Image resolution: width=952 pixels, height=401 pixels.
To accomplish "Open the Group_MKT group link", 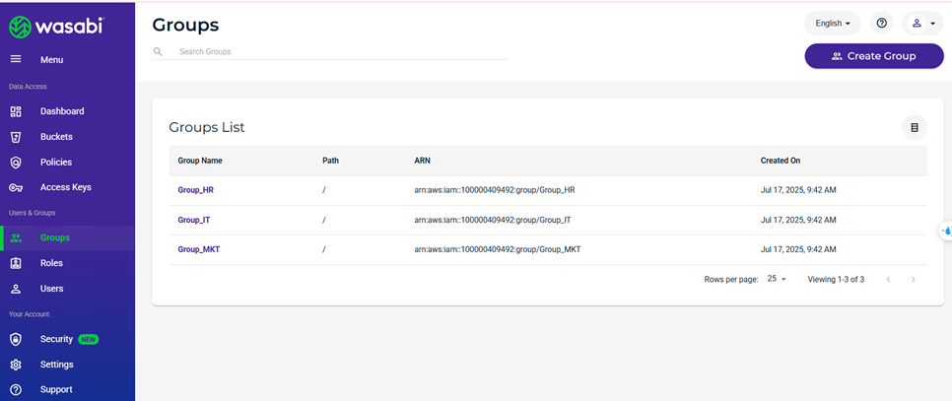I will pyautogui.click(x=198, y=249).
